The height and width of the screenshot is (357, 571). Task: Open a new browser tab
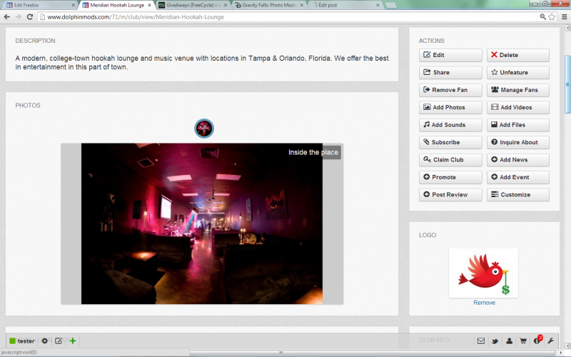click(390, 5)
